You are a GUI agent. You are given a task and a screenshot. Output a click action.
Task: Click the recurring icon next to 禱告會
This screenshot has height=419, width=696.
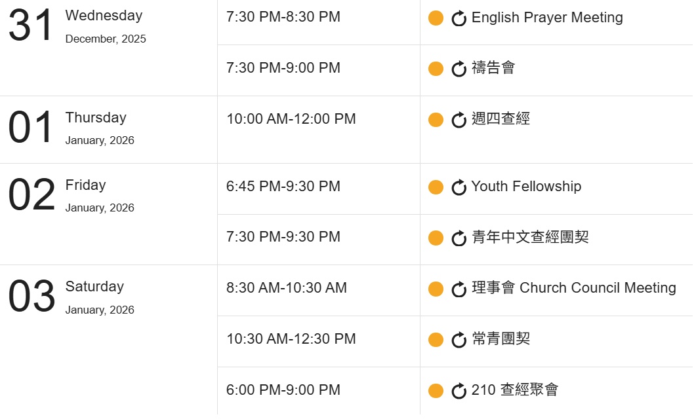[459, 69]
